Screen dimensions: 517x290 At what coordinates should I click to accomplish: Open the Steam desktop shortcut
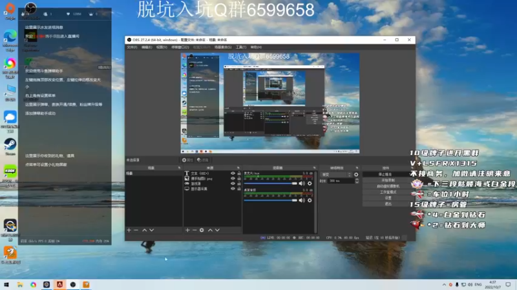point(10,146)
